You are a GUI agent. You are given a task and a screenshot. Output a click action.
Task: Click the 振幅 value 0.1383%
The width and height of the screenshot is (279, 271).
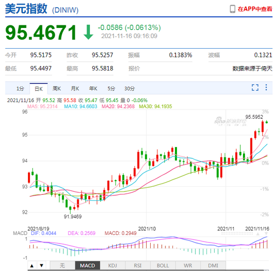[181, 55]
